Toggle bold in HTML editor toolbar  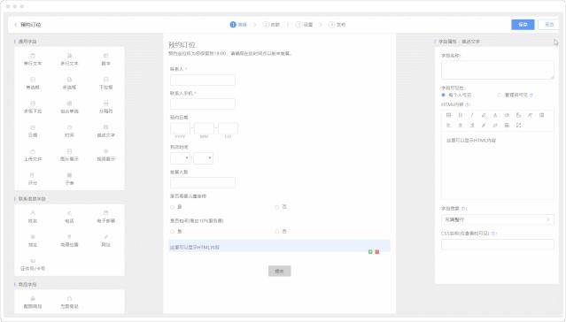point(461,115)
